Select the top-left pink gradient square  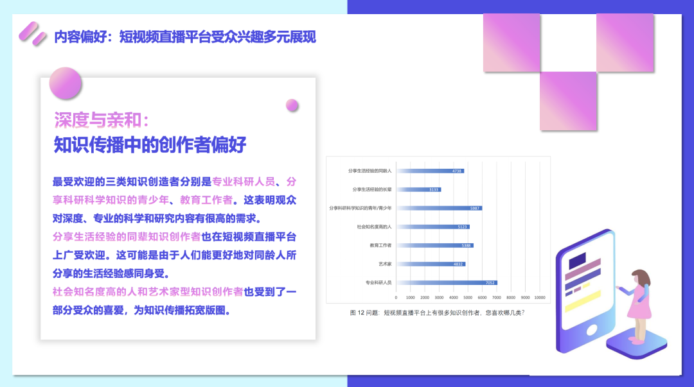512,42
